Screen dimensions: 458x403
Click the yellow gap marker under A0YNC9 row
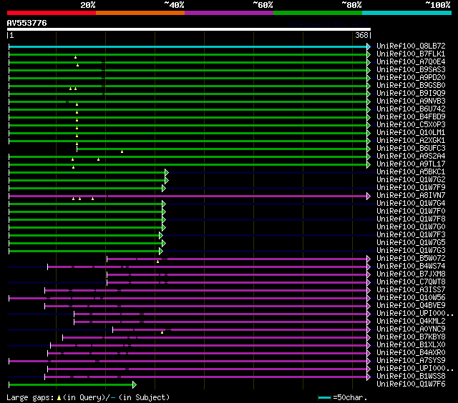tap(162, 332)
